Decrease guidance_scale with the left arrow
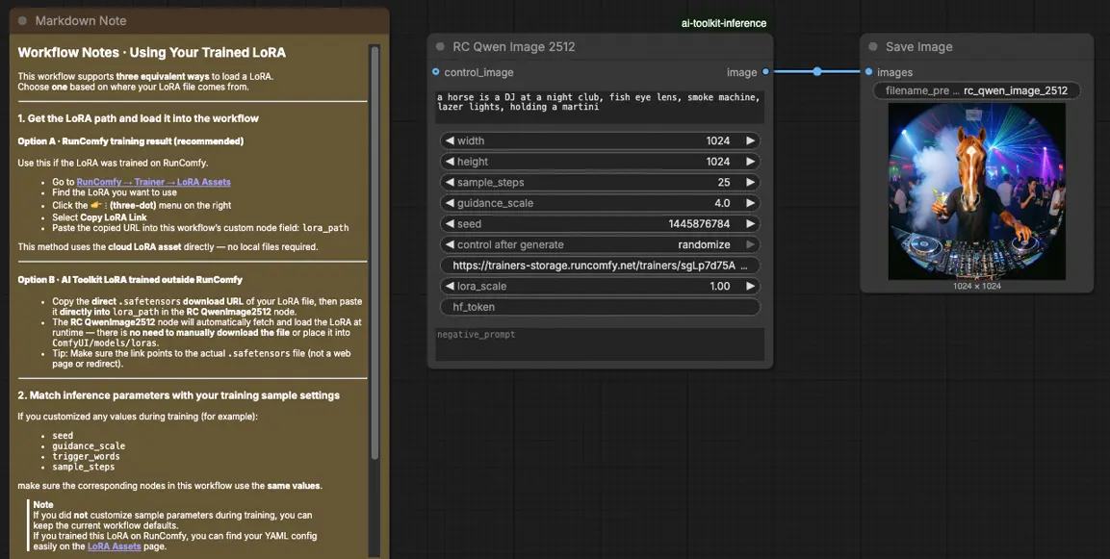The width and height of the screenshot is (1110, 559). coord(450,203)
